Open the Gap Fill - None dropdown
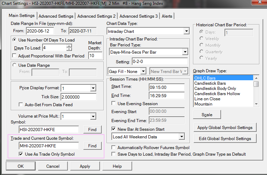Image resolution: width=267 pixels, height=175 pixels. (x=143, y=71)
